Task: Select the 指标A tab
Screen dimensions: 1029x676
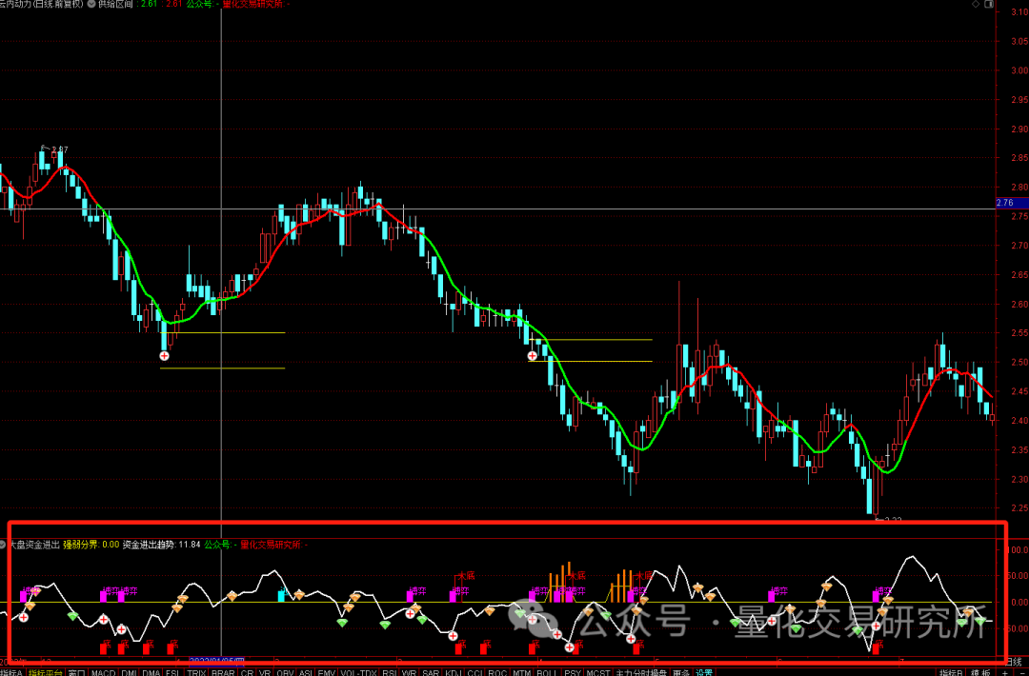Action: tap(11, 673)
